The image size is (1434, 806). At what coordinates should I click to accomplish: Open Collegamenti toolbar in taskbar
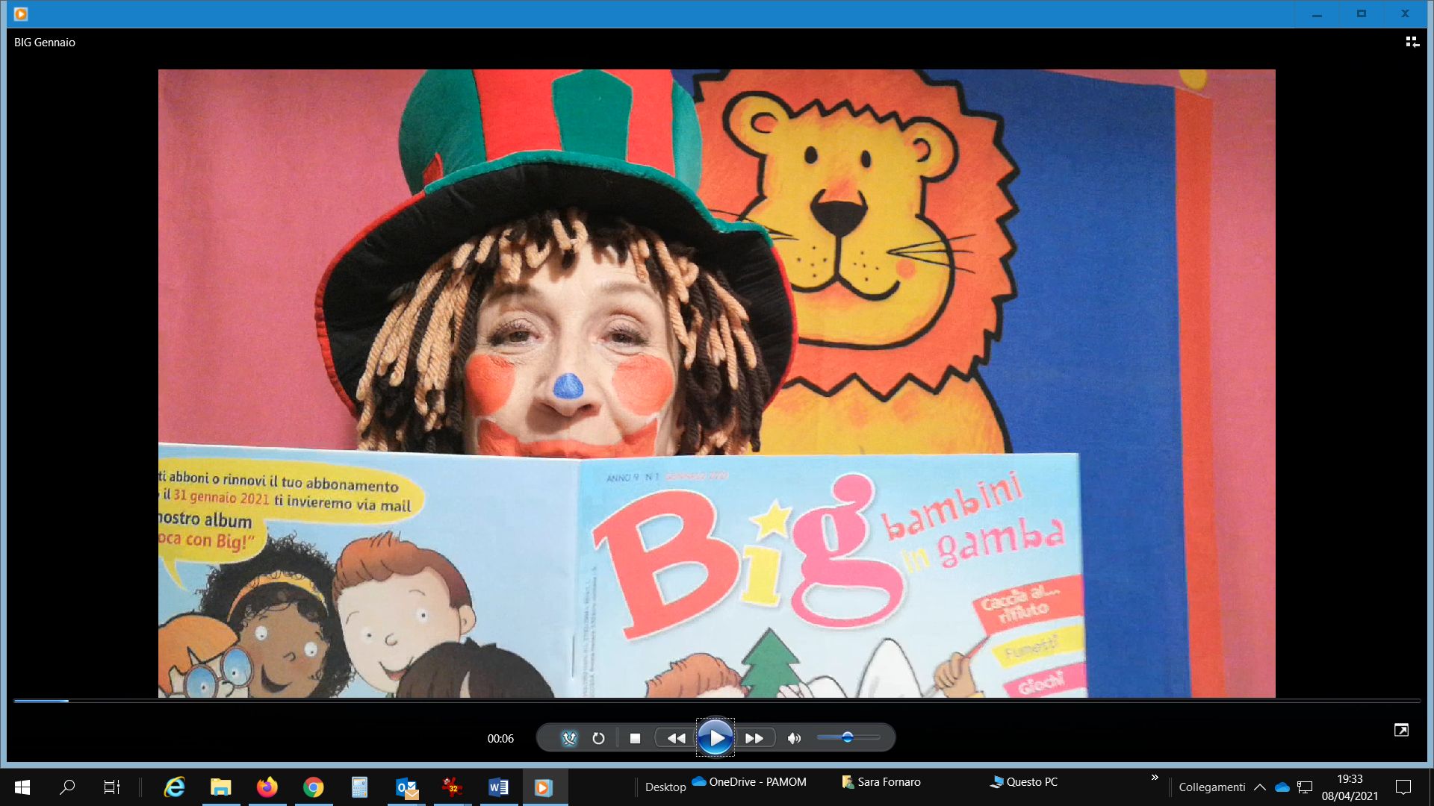1211,787
